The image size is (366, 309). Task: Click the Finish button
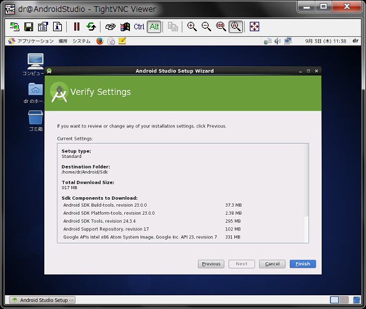pyautogui.click(x=303, y=264)
